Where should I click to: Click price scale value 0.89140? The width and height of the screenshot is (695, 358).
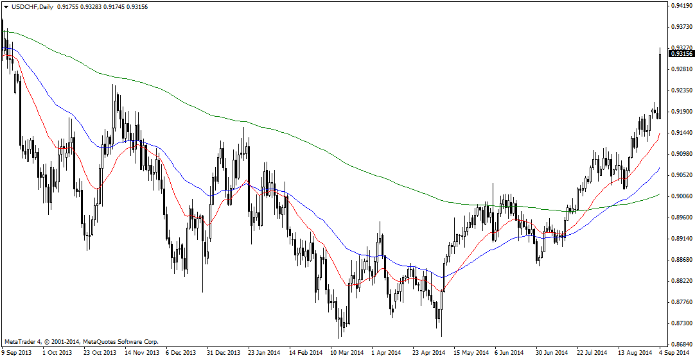coord(682,238)
